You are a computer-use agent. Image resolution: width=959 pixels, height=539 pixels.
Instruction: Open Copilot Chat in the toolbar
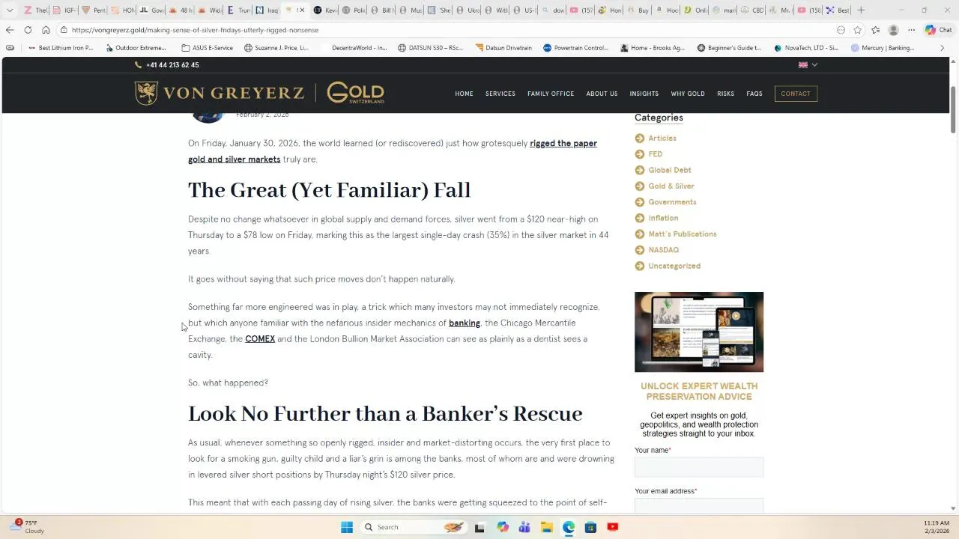(939, 30)
